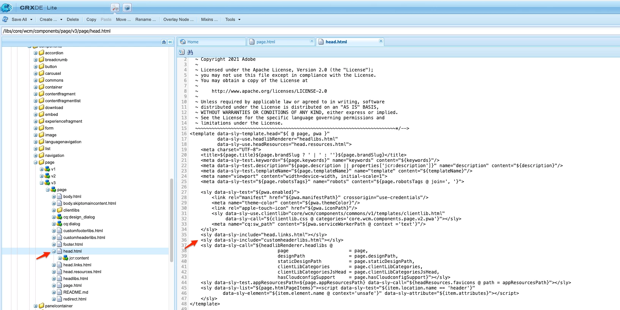Click the Copy toolbar button

click(x=91, y=19)
